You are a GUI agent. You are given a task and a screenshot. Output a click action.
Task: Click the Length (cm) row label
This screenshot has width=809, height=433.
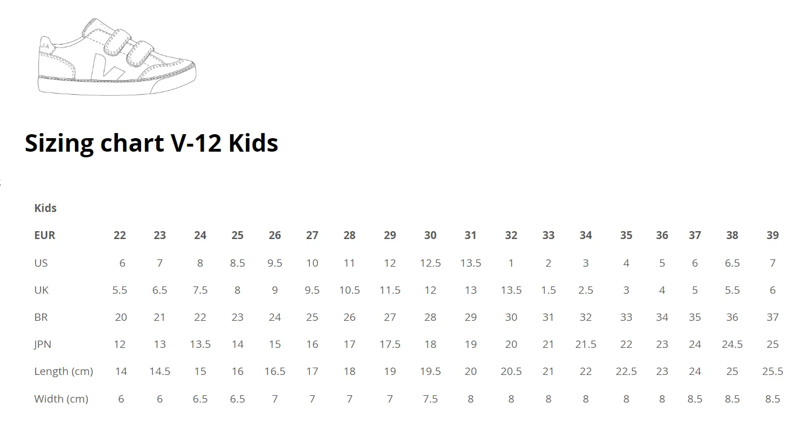pyautogui.click(x=64, y=371)
